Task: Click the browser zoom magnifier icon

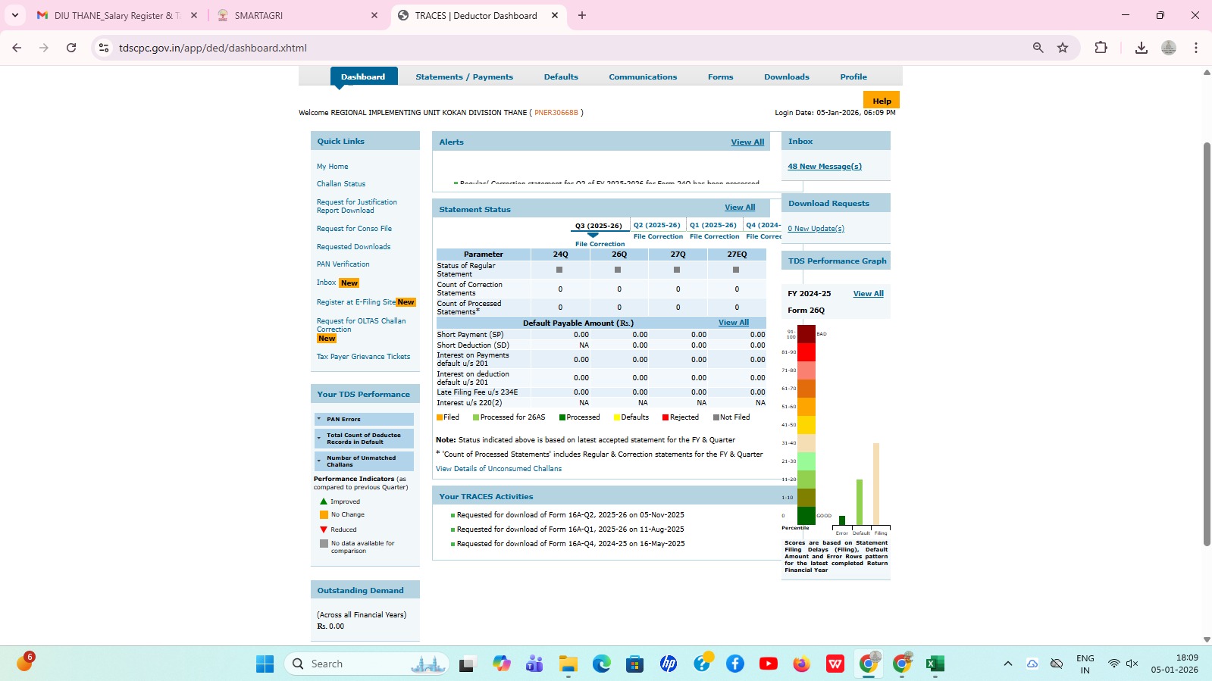Action: 1038,48
